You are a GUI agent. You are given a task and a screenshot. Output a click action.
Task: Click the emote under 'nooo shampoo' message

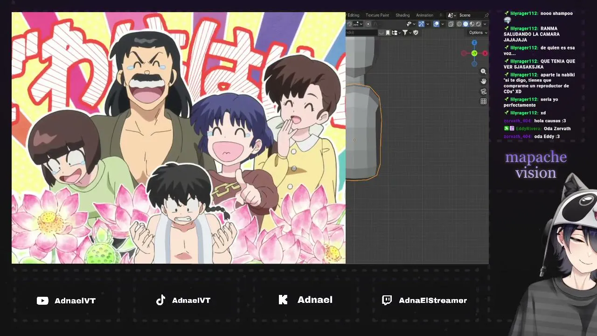(x=507, y=20)
